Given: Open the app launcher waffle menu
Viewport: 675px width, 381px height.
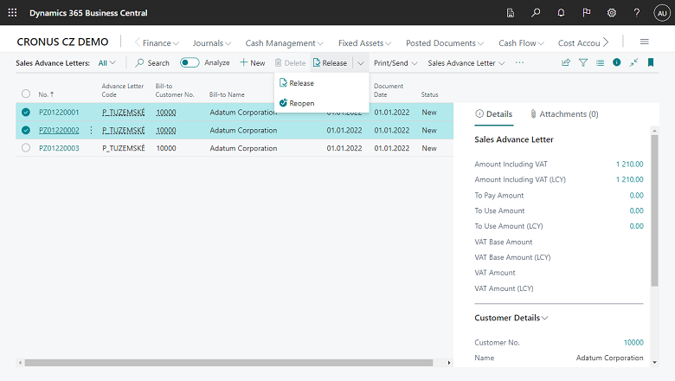Looking at the screenshot, I should pyautogui.click(x=12, y=13).
